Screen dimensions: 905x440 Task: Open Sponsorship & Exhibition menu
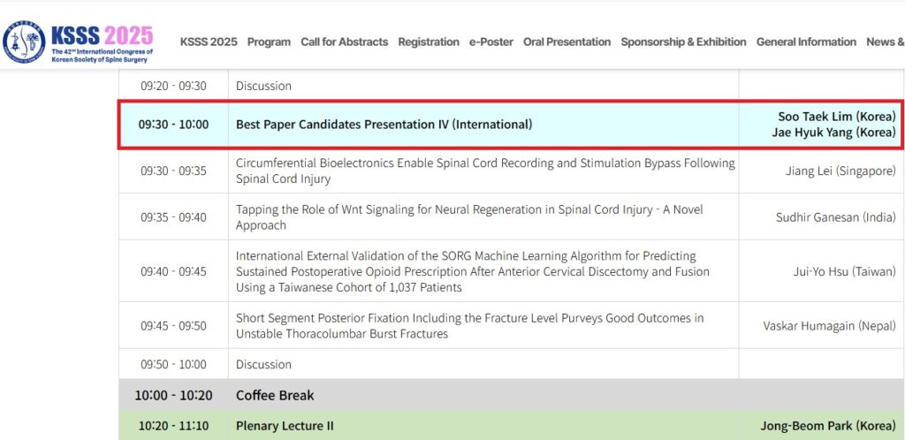click(683, 42)
